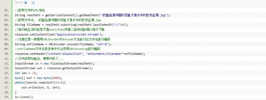Image resolution: width=266 pixels, height=100 pixels.
Task: Click line number 17.
Action: pos(7,88)
